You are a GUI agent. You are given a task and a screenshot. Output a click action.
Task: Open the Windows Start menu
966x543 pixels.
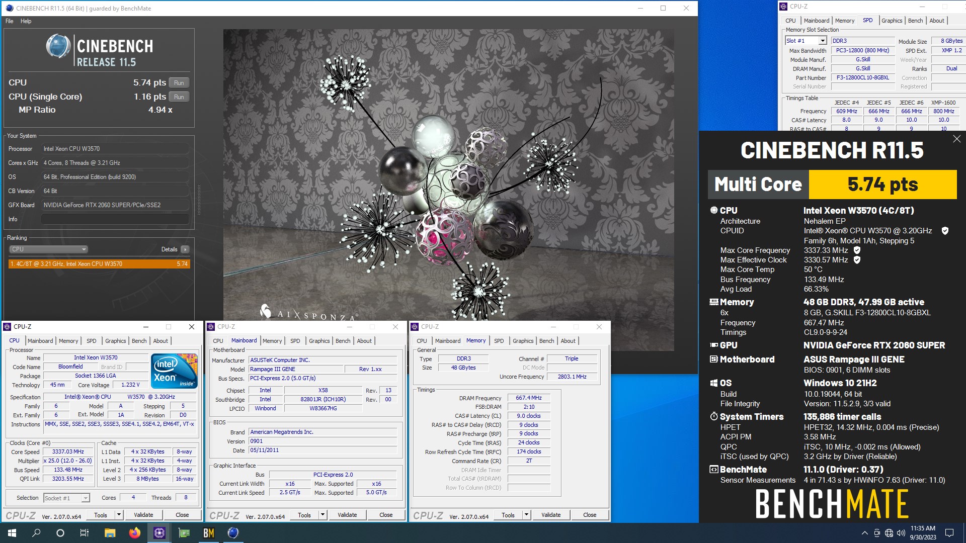tap(12, 533)
